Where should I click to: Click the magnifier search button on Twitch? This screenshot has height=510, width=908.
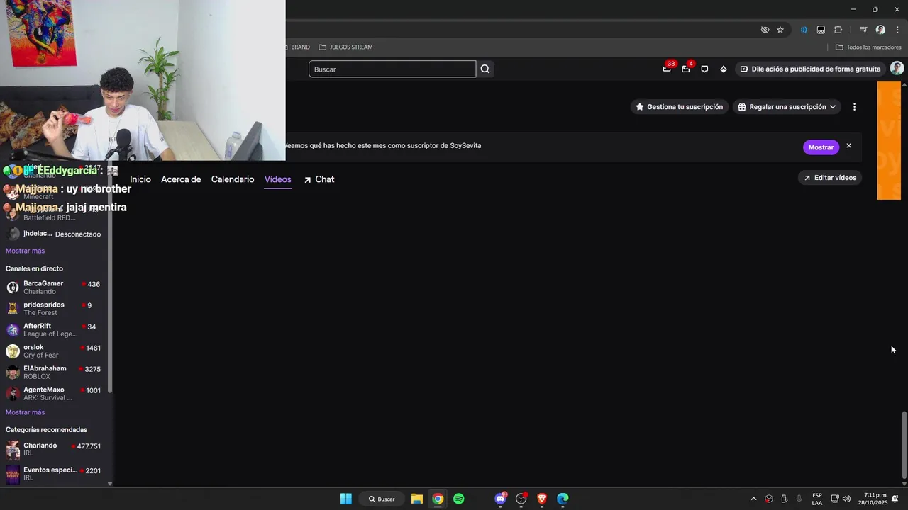point(485,69)
